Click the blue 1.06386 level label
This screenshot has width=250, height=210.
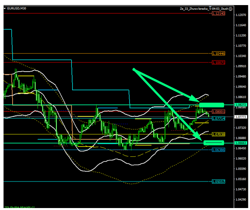pyautogui.click(x=218, y=150)
